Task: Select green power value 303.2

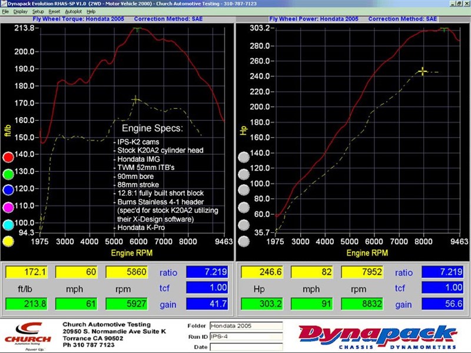Action: point(262,304)
